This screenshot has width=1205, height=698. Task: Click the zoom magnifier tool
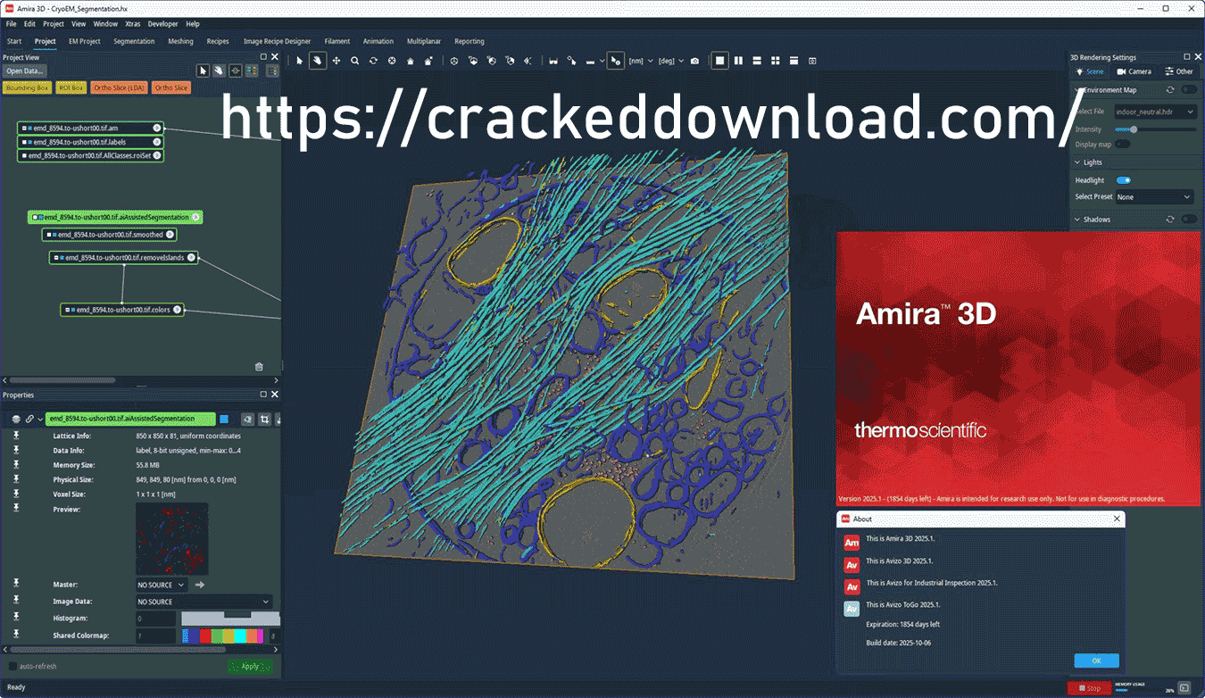click(354, 61)
